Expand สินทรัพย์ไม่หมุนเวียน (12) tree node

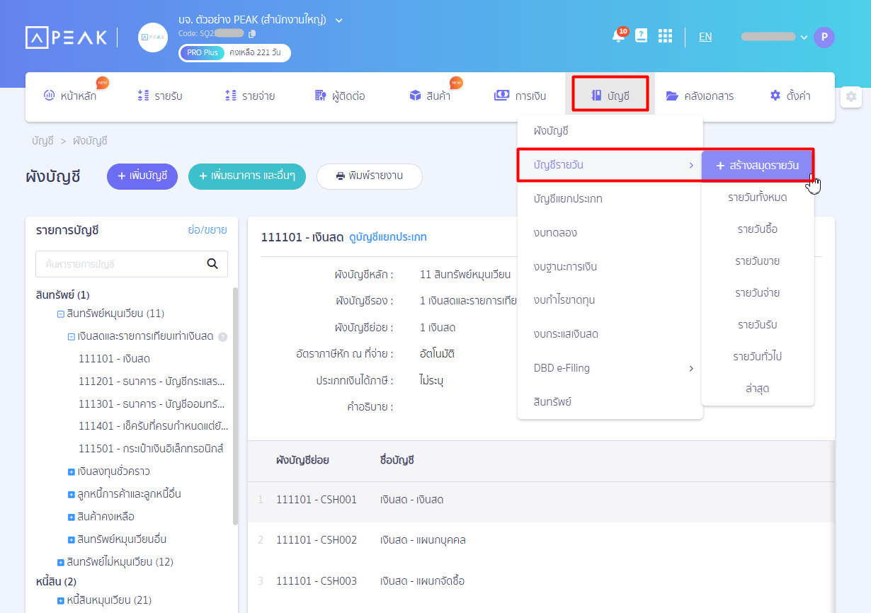coord(61,562)
